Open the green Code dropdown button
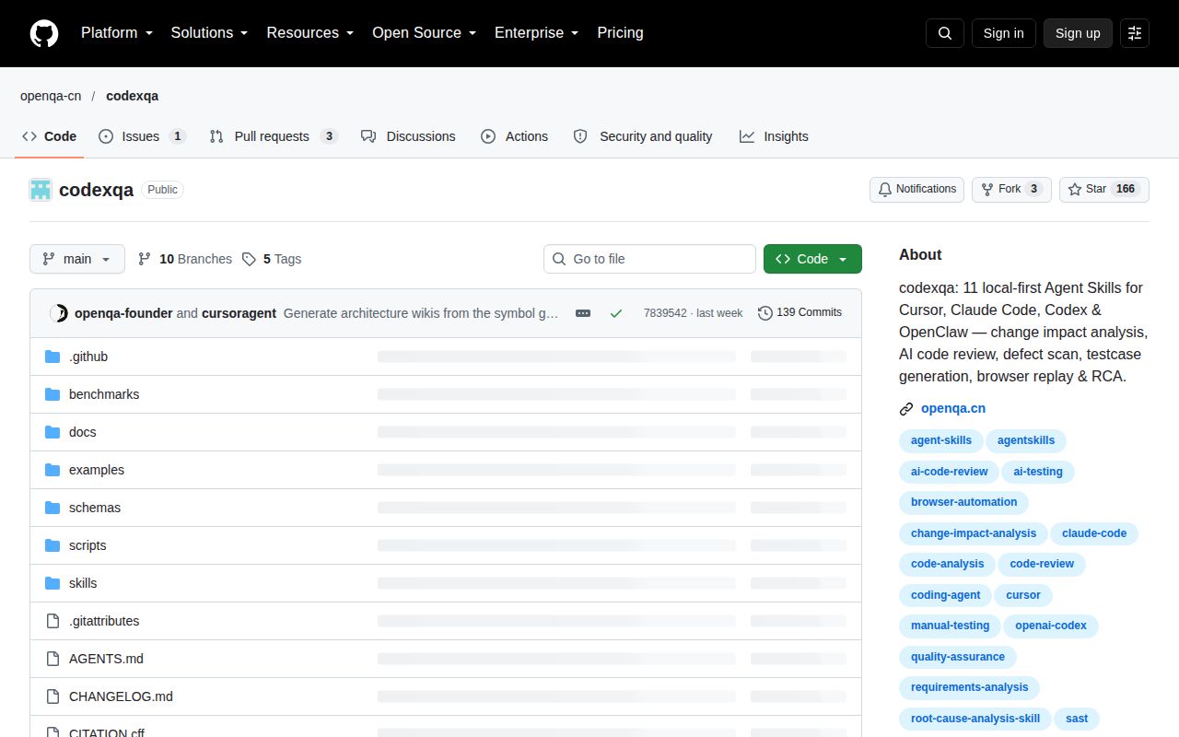Screen dimensions: 1179x737 [x=812, y=259]
